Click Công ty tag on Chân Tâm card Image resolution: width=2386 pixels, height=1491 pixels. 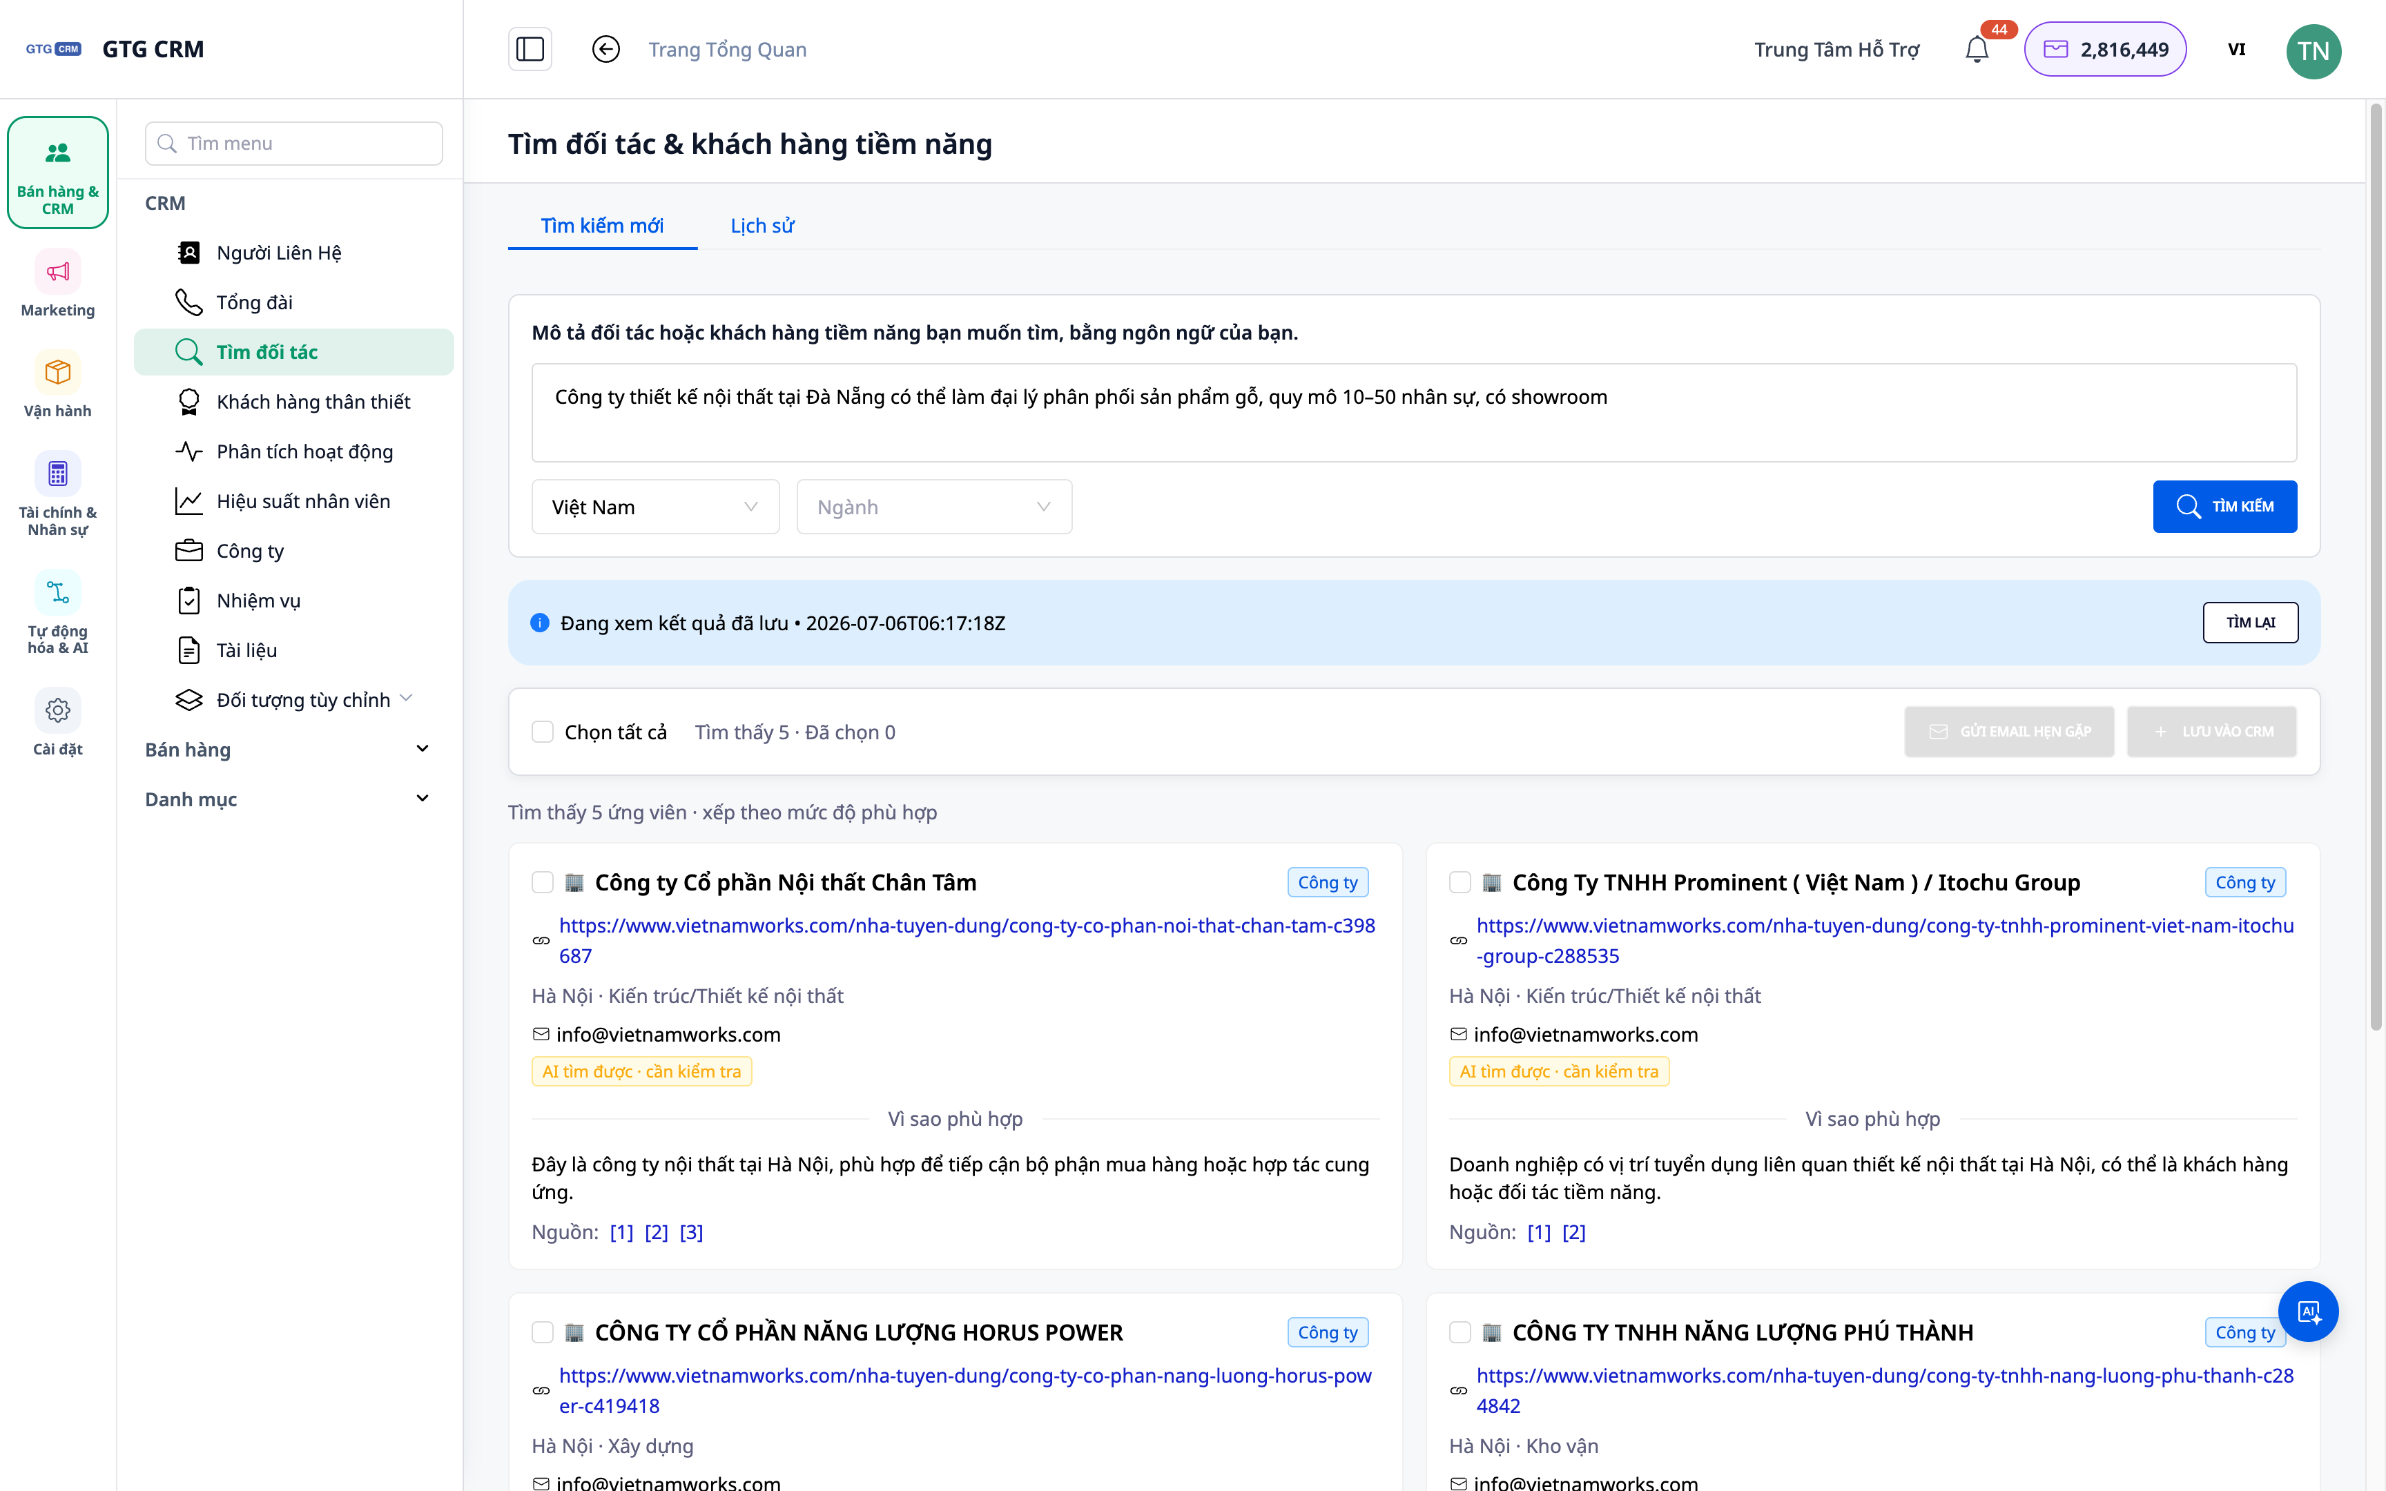[x=1327, y=883]
